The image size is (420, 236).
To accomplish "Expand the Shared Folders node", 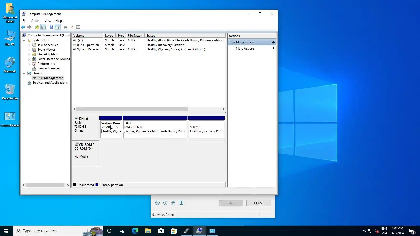I will point(29,54).
